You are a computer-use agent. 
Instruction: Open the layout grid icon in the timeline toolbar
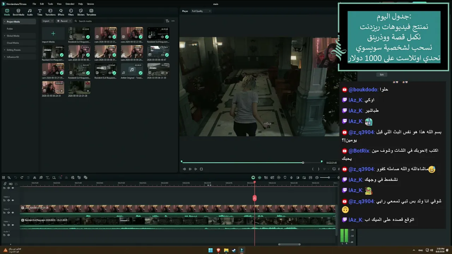tap(4, 177)
